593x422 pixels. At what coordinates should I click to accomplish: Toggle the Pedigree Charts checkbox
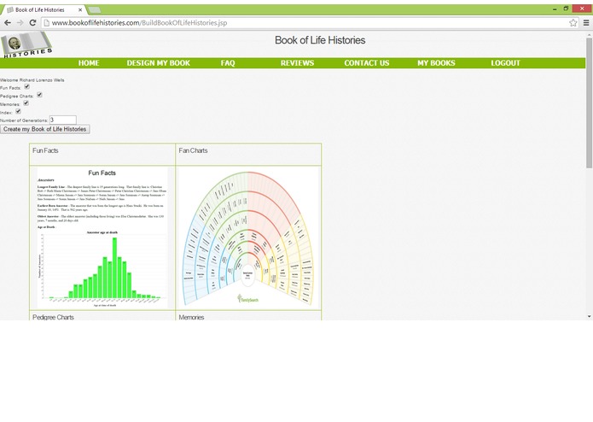pos(39,95)
